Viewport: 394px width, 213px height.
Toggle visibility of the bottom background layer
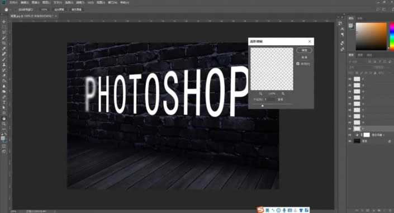tap(350, 141)
